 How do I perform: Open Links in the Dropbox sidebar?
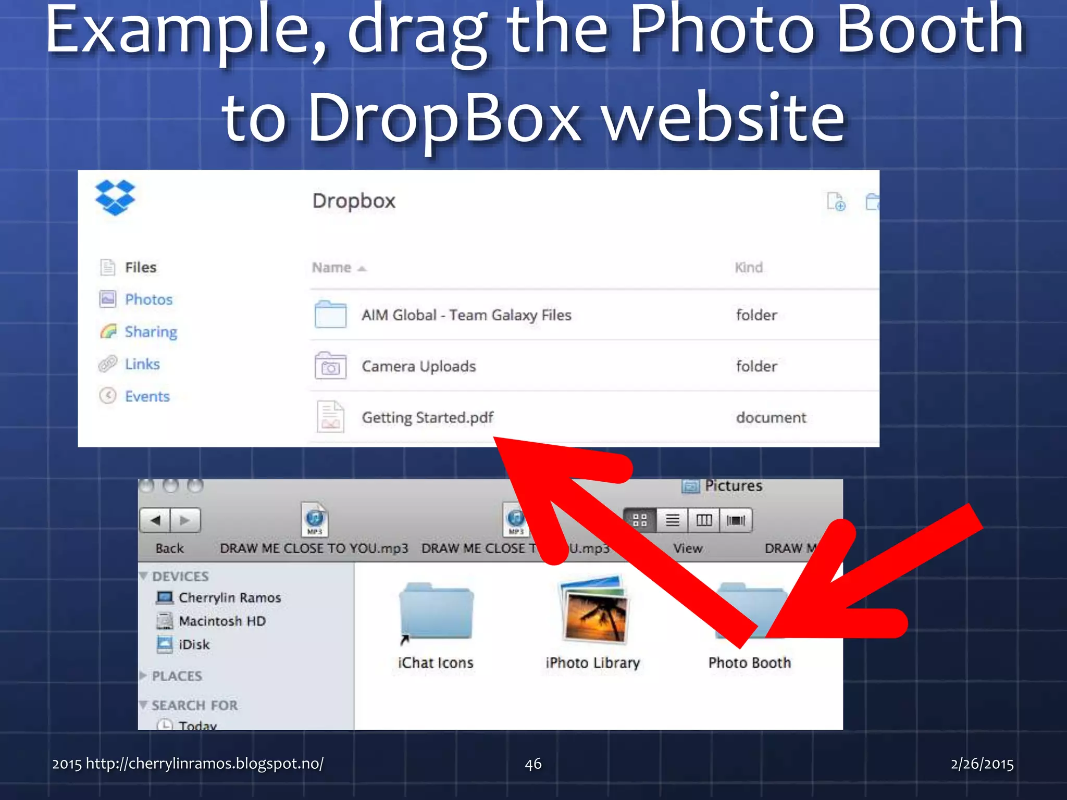tap(142, 364)
